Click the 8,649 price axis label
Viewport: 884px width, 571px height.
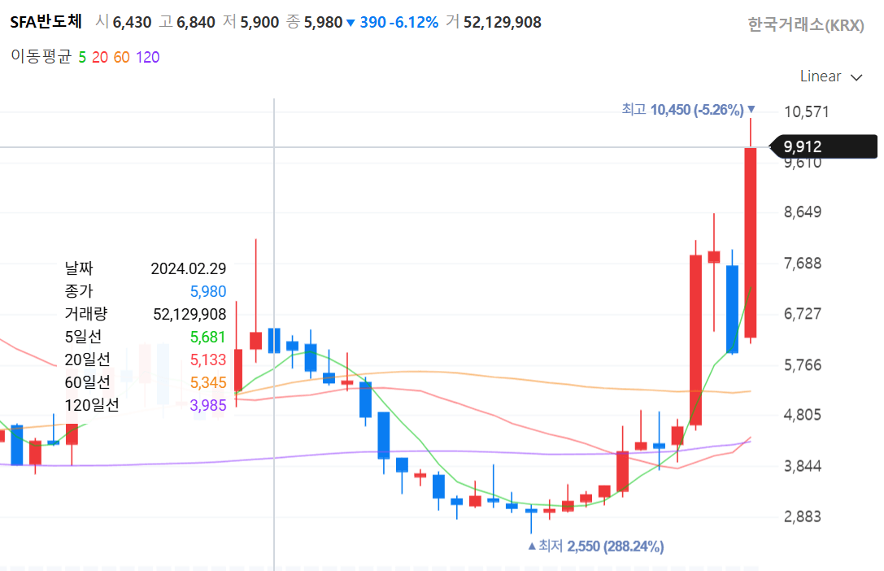coord(803,212)
